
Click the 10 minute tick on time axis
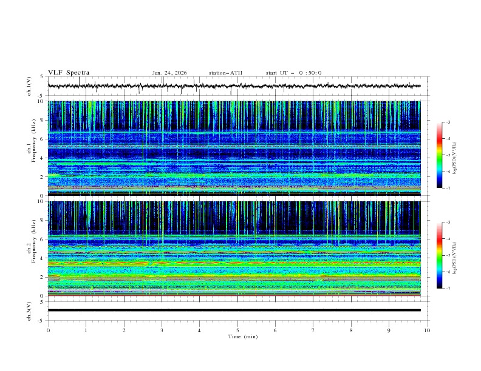click(x=427, y=330)
